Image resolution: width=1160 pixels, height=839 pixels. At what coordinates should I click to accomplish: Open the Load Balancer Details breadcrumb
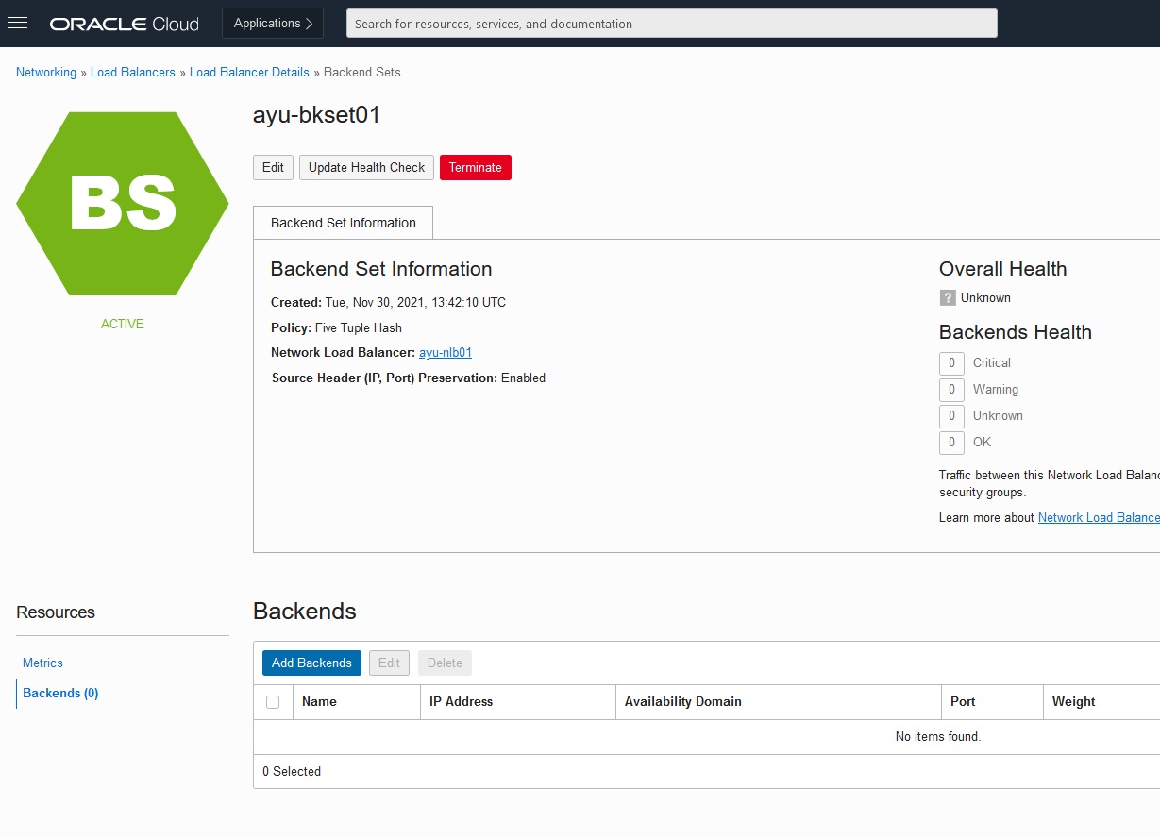tap(249, 73)
